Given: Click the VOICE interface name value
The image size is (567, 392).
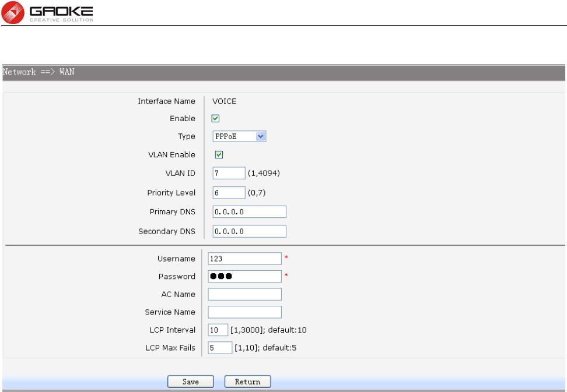Looking at the screenshot, I should (x=224, y=101).
